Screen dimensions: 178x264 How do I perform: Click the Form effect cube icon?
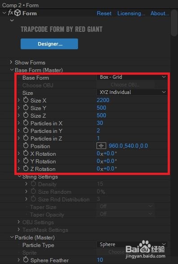17,13
